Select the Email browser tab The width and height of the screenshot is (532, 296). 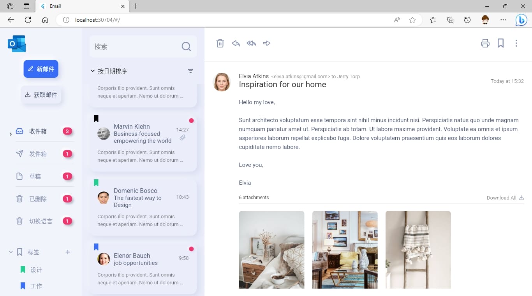(x=82, y=6)
